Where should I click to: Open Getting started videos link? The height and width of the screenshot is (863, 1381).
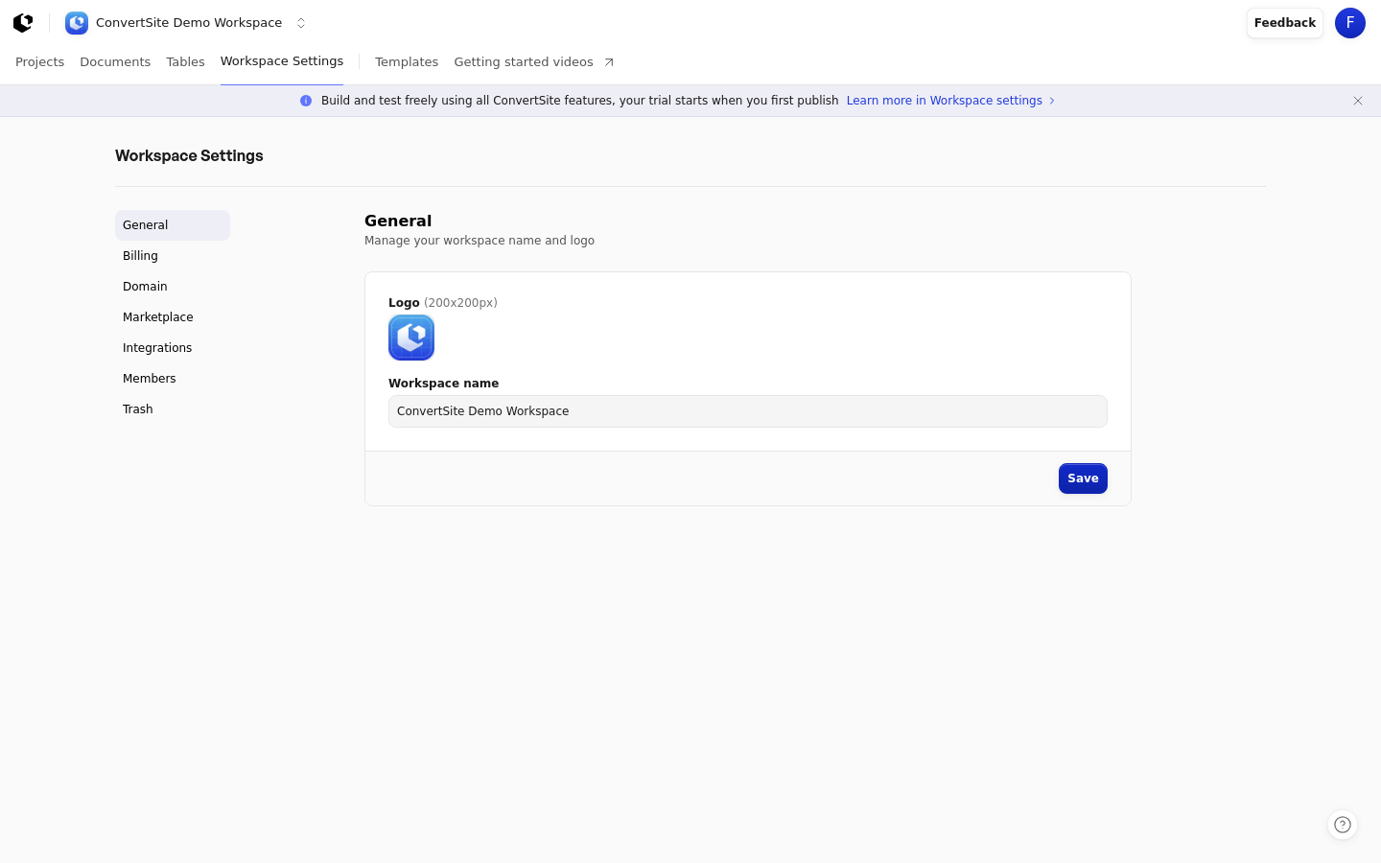[x=524, y=62]
